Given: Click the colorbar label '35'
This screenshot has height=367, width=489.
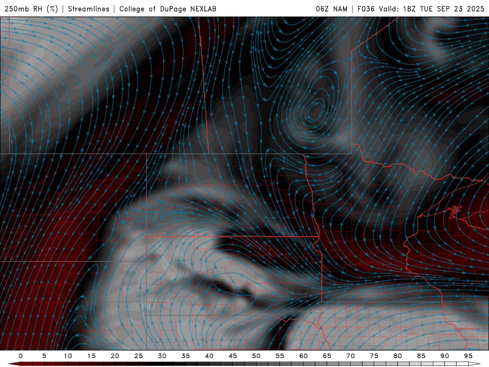Looking at the screenshot, I should [x=186, y=356].
